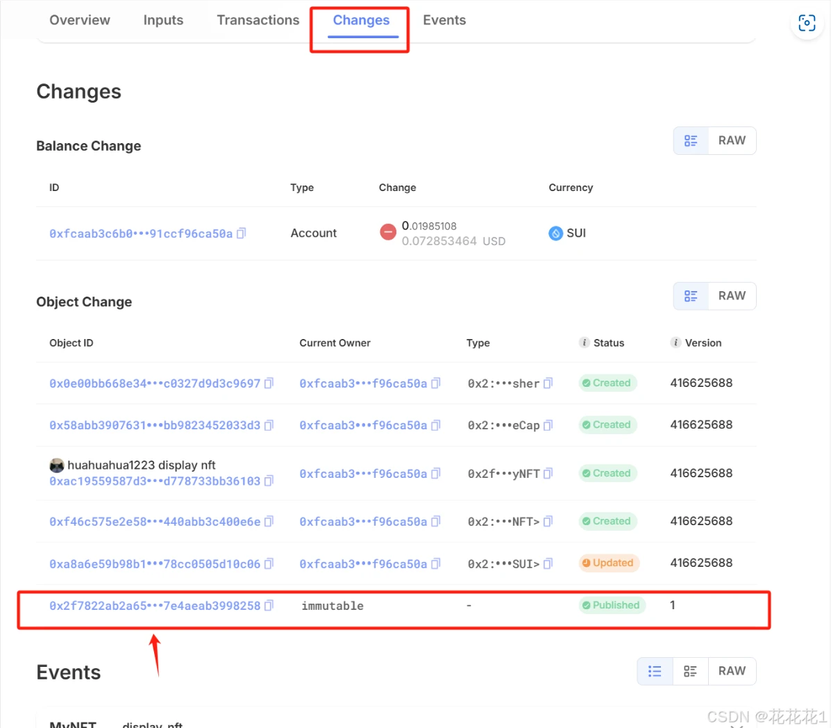Copy the huahuahua1223 display nft object ID
Viewport: 831px width, 728px height.
[269, 481]
